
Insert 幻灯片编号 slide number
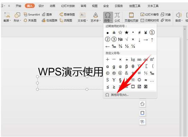coord(149,15)
